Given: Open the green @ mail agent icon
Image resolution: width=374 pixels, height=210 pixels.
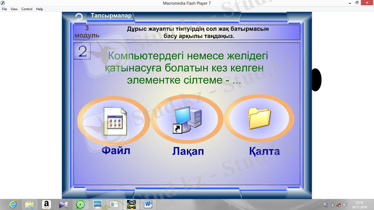Looking at the screenshot, I should [80, 204].
